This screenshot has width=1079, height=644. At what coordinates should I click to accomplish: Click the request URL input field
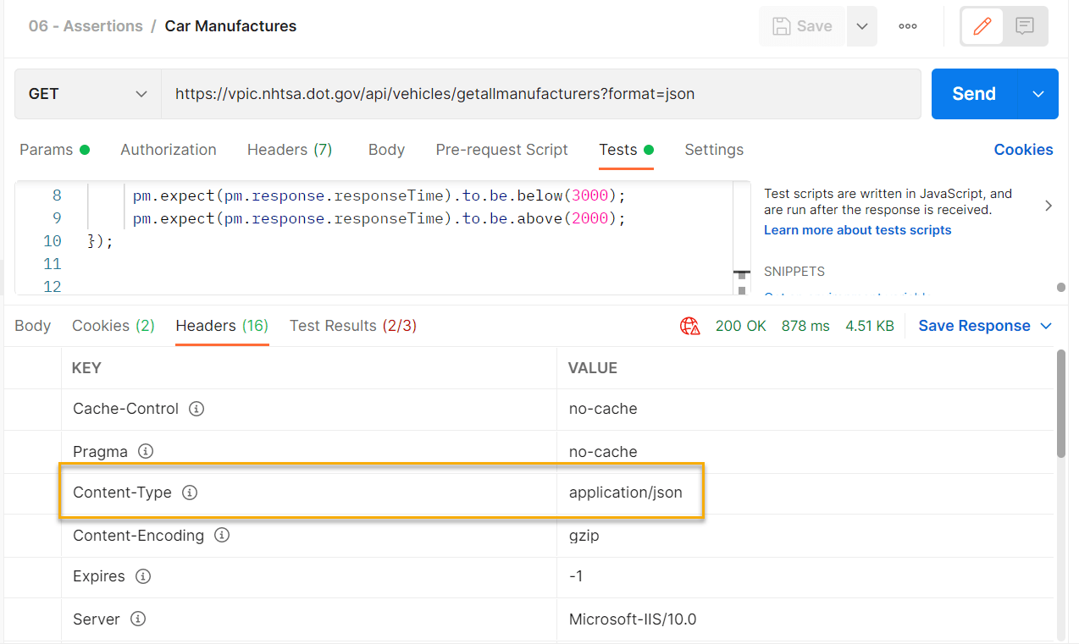(540, 94)
